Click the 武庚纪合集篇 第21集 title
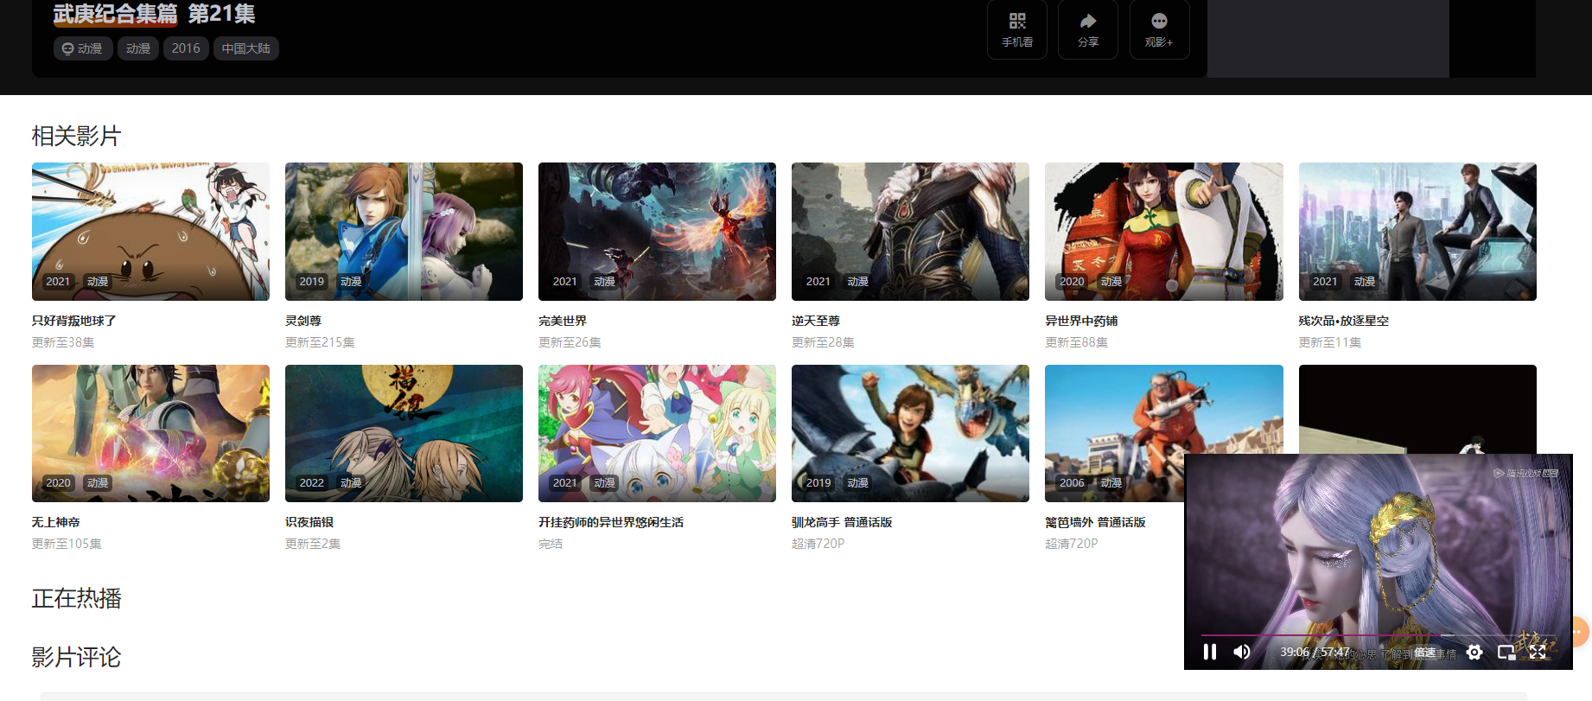The height and width of the screenshot is (701, 1592). (x=154, y=14)
